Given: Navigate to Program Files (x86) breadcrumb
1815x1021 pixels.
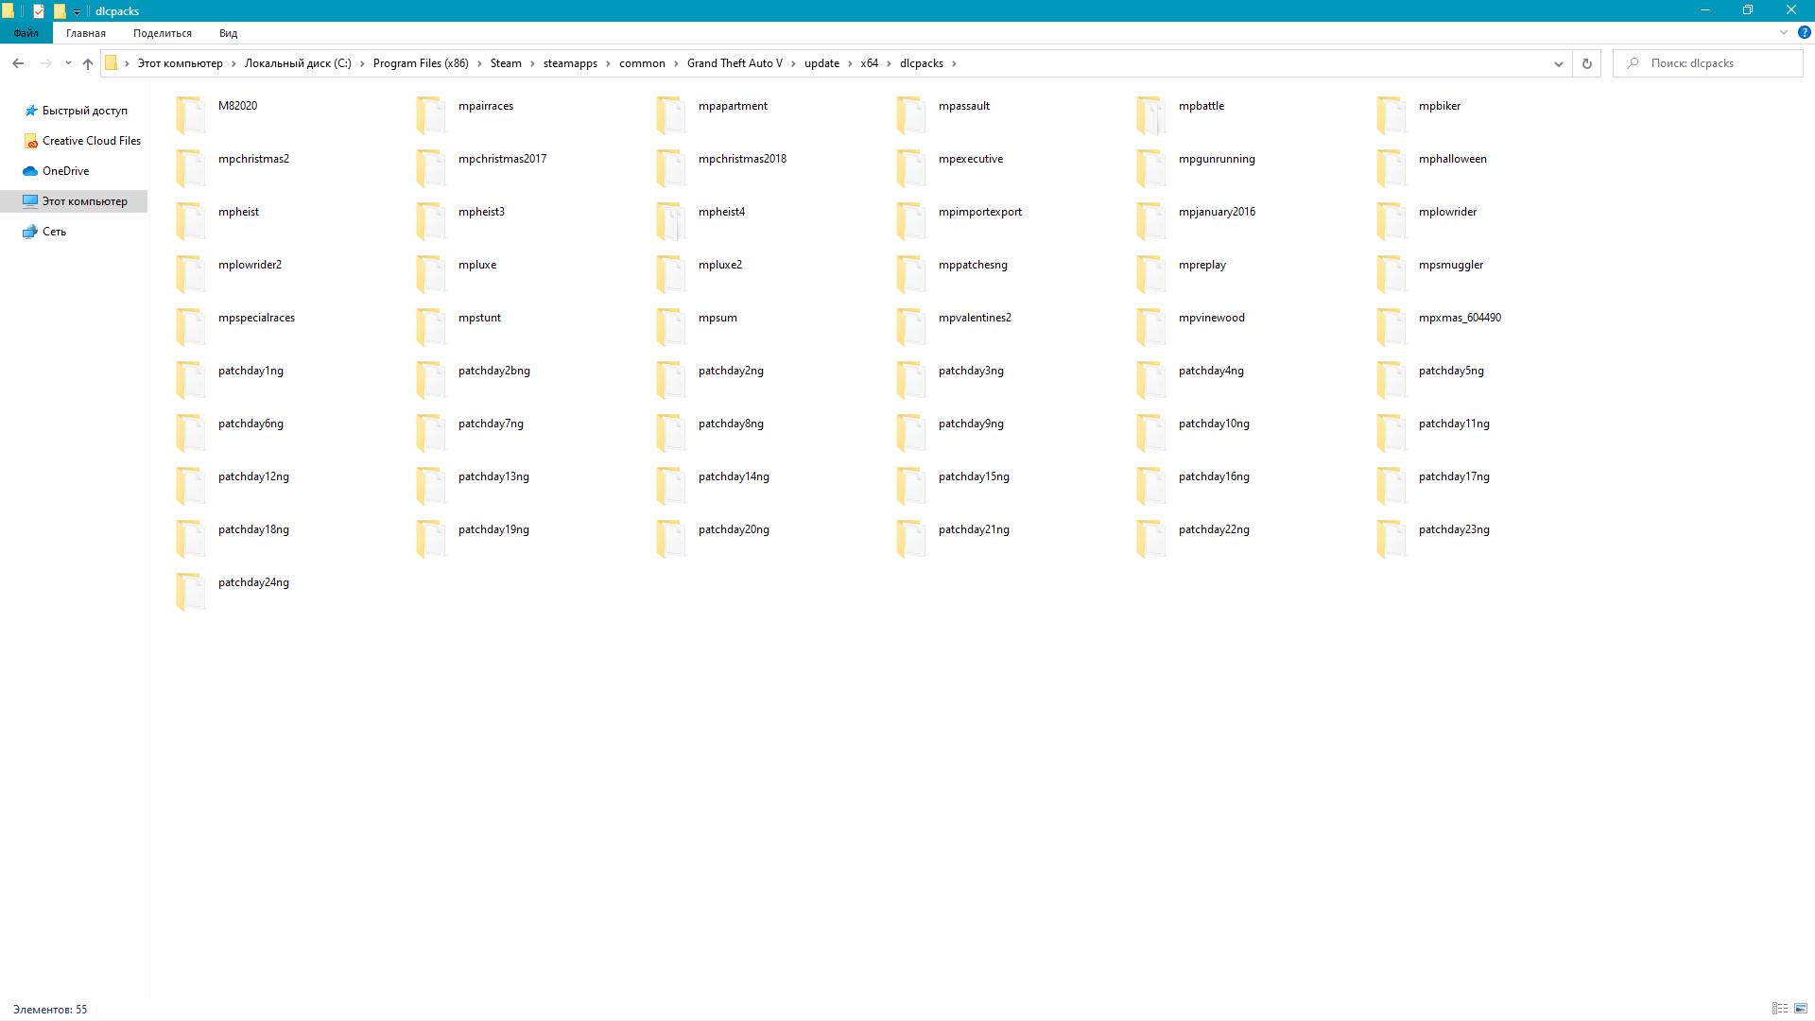Looking at the screenshot, I should pyautogui.click(x=421, y=63).
